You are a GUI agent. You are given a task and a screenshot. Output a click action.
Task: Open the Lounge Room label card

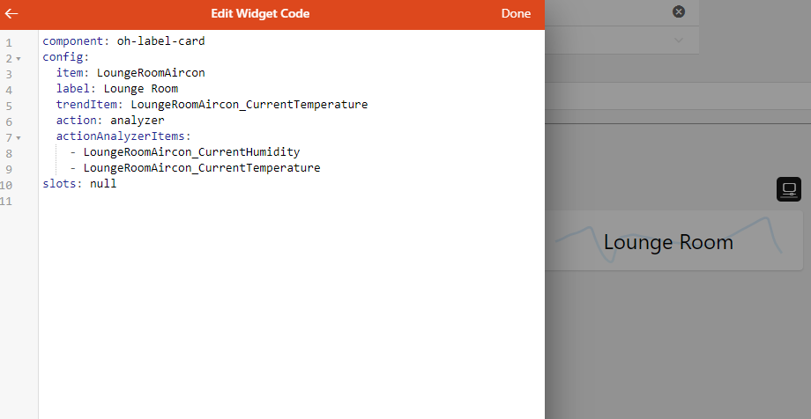668,242
